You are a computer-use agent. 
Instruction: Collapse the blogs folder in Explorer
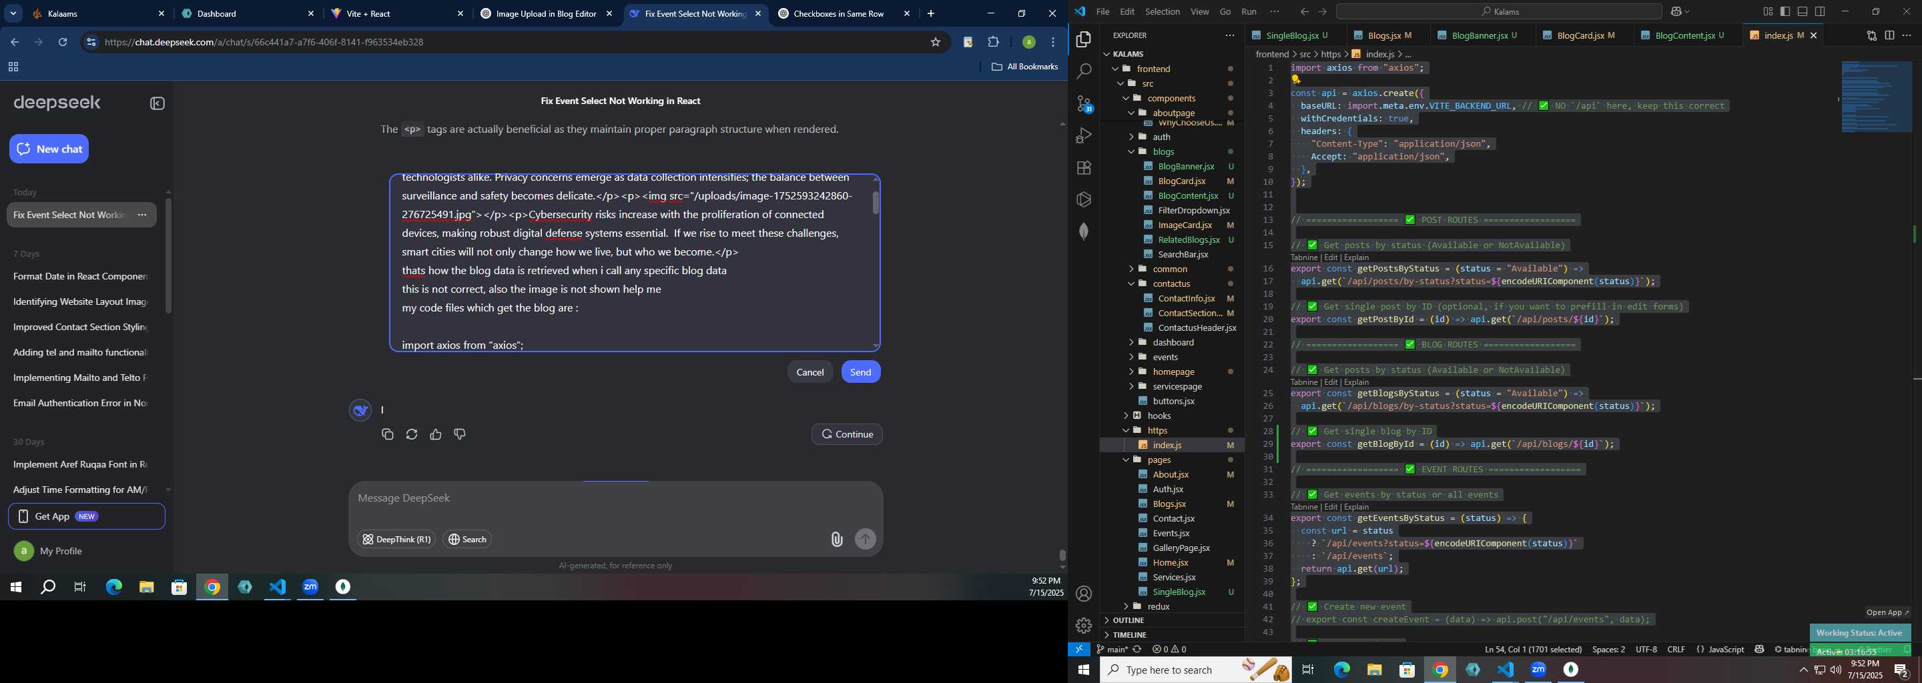coord(1163,151)
